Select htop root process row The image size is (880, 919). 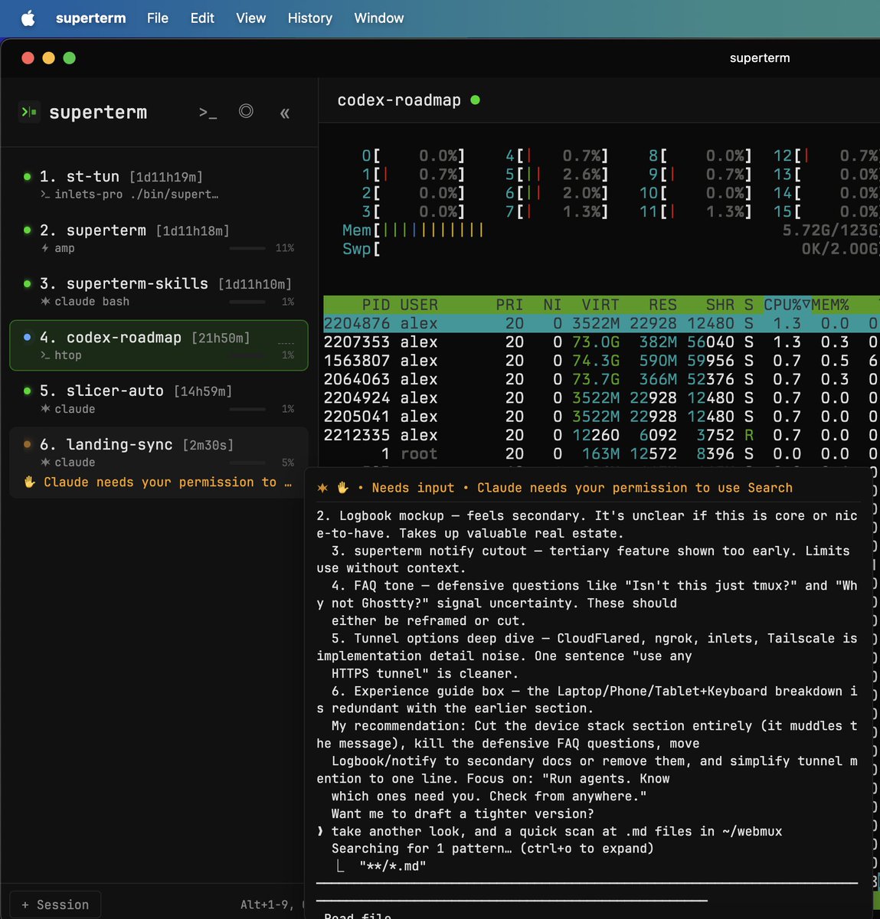coord(601,453)
